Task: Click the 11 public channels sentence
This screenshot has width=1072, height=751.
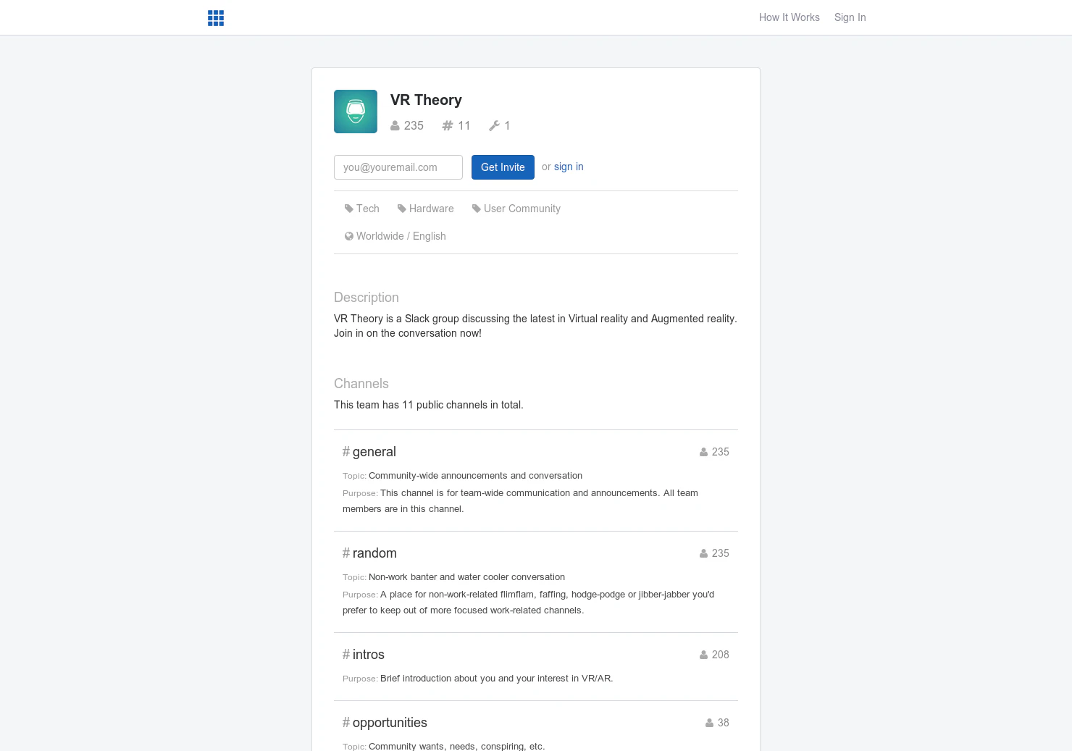Action: [429, 405]
